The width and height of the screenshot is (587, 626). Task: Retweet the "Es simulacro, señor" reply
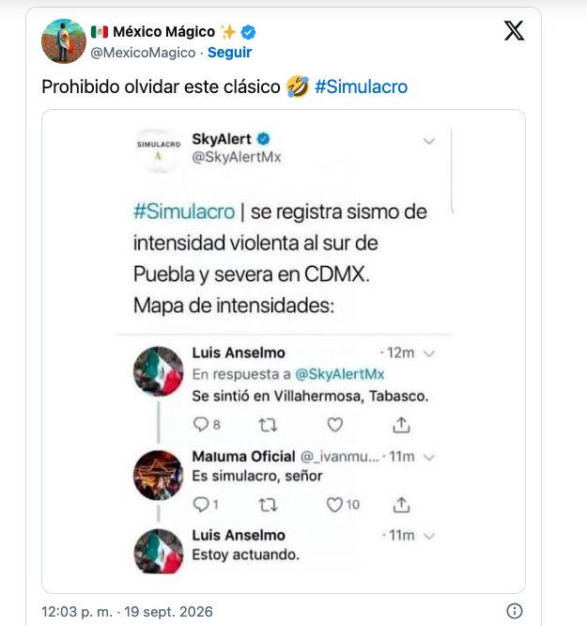click(x=268, y=505)
